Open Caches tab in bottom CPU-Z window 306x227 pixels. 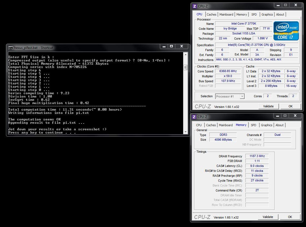[211, 125]
